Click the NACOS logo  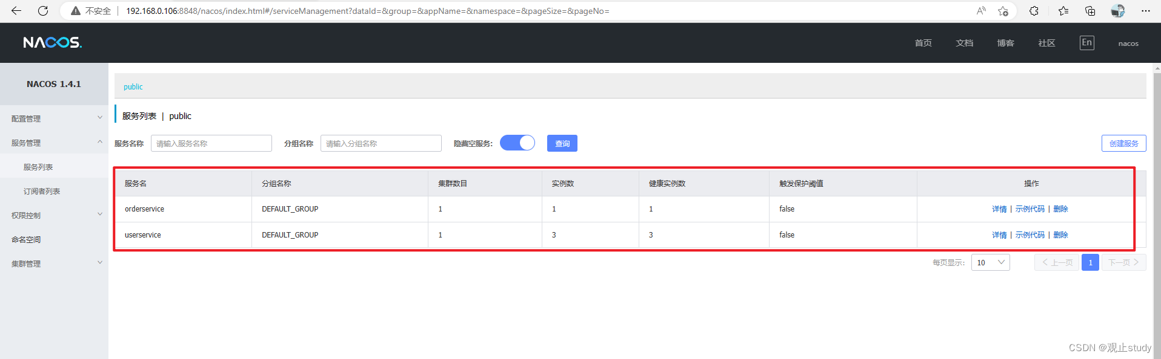pos(53,42)
